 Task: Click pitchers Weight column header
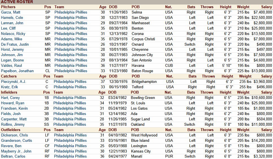click(x=243, y=7)
